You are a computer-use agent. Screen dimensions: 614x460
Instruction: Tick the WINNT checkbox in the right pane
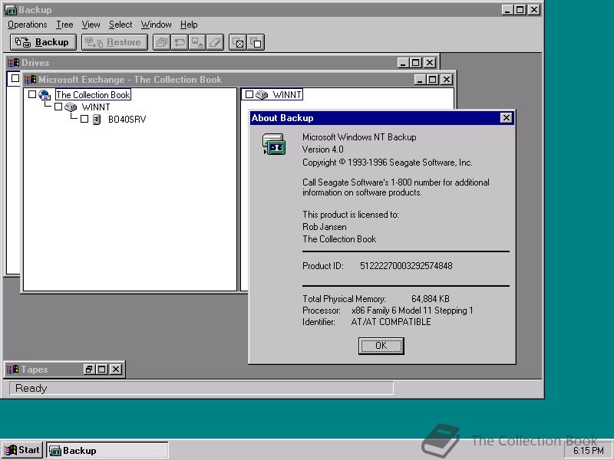(249, 94)
